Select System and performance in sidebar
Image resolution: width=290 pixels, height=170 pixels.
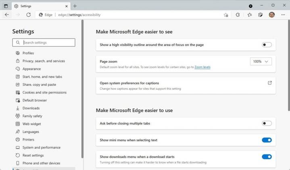42,147
